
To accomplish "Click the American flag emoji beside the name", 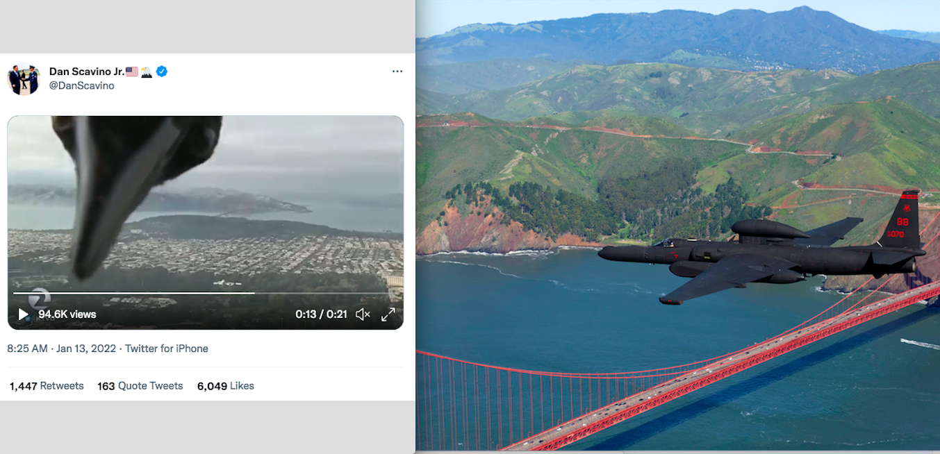I will pyautogui.click(x=132, y=72).
